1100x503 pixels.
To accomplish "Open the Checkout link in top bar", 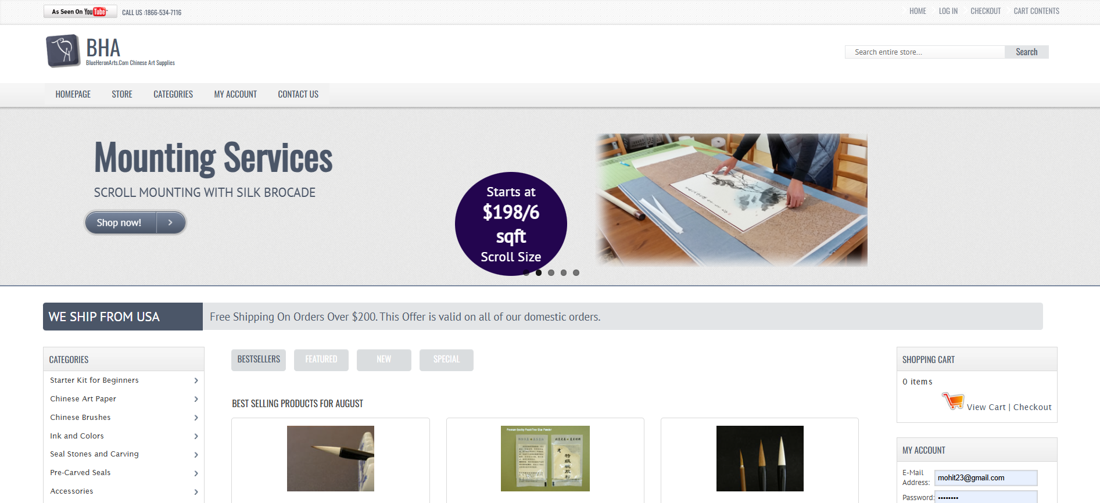I will [x=986, y=11].
